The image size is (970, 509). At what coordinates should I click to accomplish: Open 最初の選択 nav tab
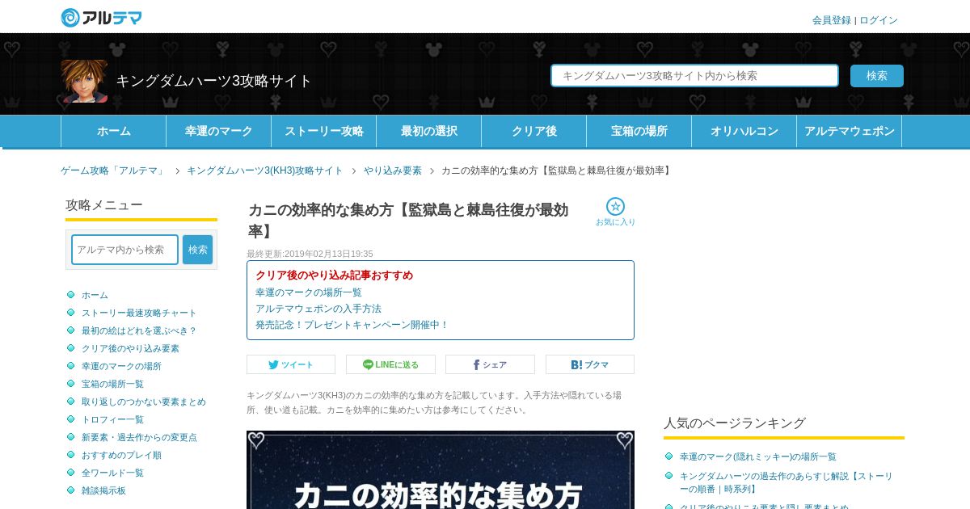point(428,131)
